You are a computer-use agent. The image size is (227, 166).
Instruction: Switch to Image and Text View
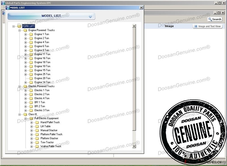[x=208, y=26]
